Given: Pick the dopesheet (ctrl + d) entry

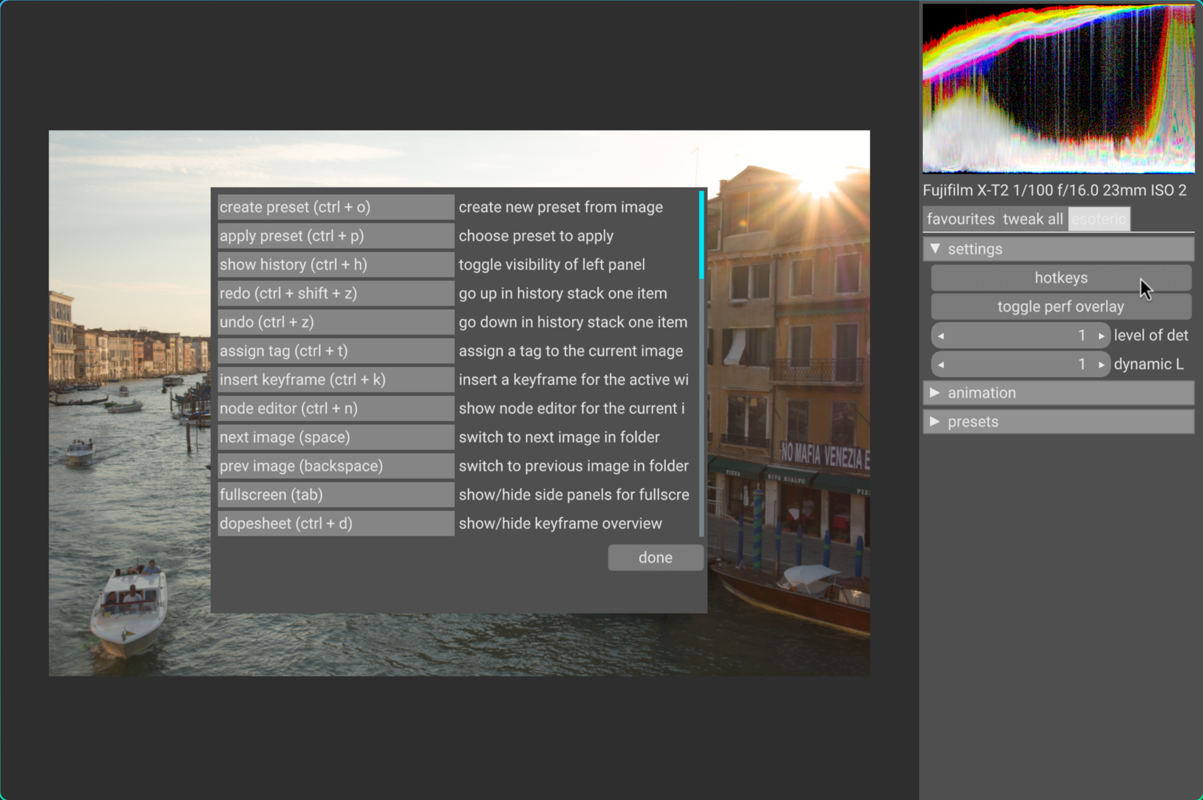Looking at the screenshot, I should point(335,524).
